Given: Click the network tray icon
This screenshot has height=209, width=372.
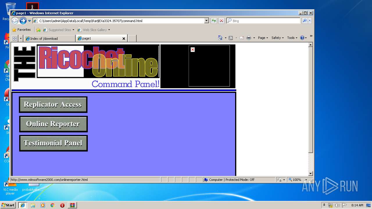Looking at the screenshot, I should pyautogui.click(x=331, y=205).
